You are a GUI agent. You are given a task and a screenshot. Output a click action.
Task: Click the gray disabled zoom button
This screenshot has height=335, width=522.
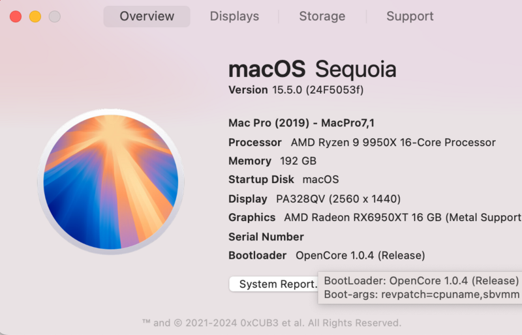pos(55,17)
